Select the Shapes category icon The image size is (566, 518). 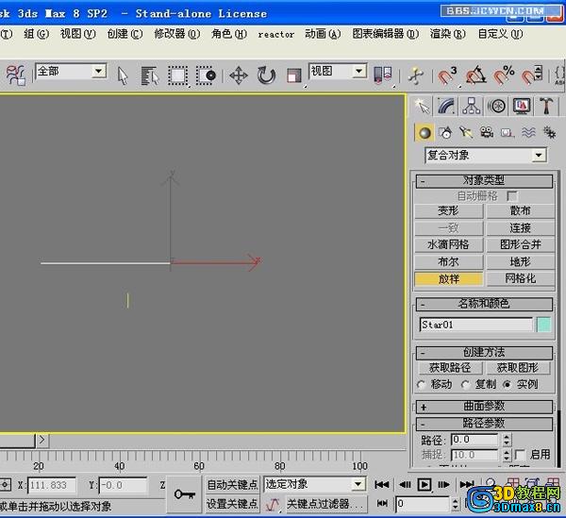click(445, 133)
